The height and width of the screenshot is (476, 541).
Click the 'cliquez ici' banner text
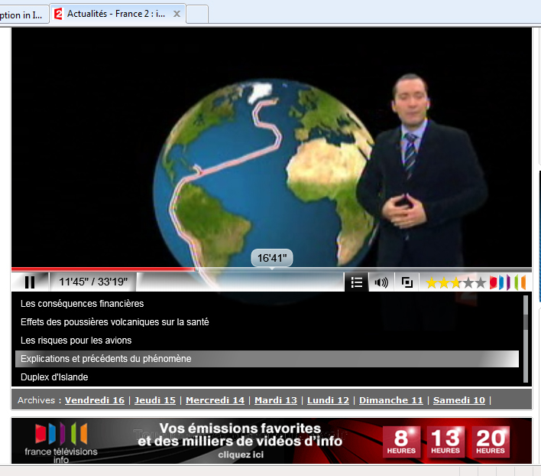pos(240,455)
